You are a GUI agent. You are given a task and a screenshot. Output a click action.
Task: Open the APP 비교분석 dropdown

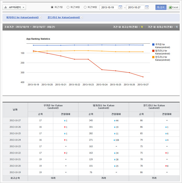[14, 7]
